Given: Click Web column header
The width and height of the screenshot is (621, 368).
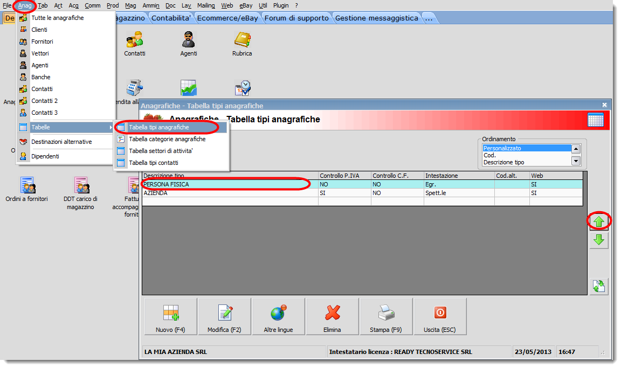Looking at the screenshot, I should click(556, 176).
